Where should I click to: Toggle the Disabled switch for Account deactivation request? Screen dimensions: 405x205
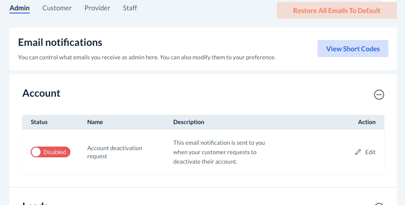51,152
